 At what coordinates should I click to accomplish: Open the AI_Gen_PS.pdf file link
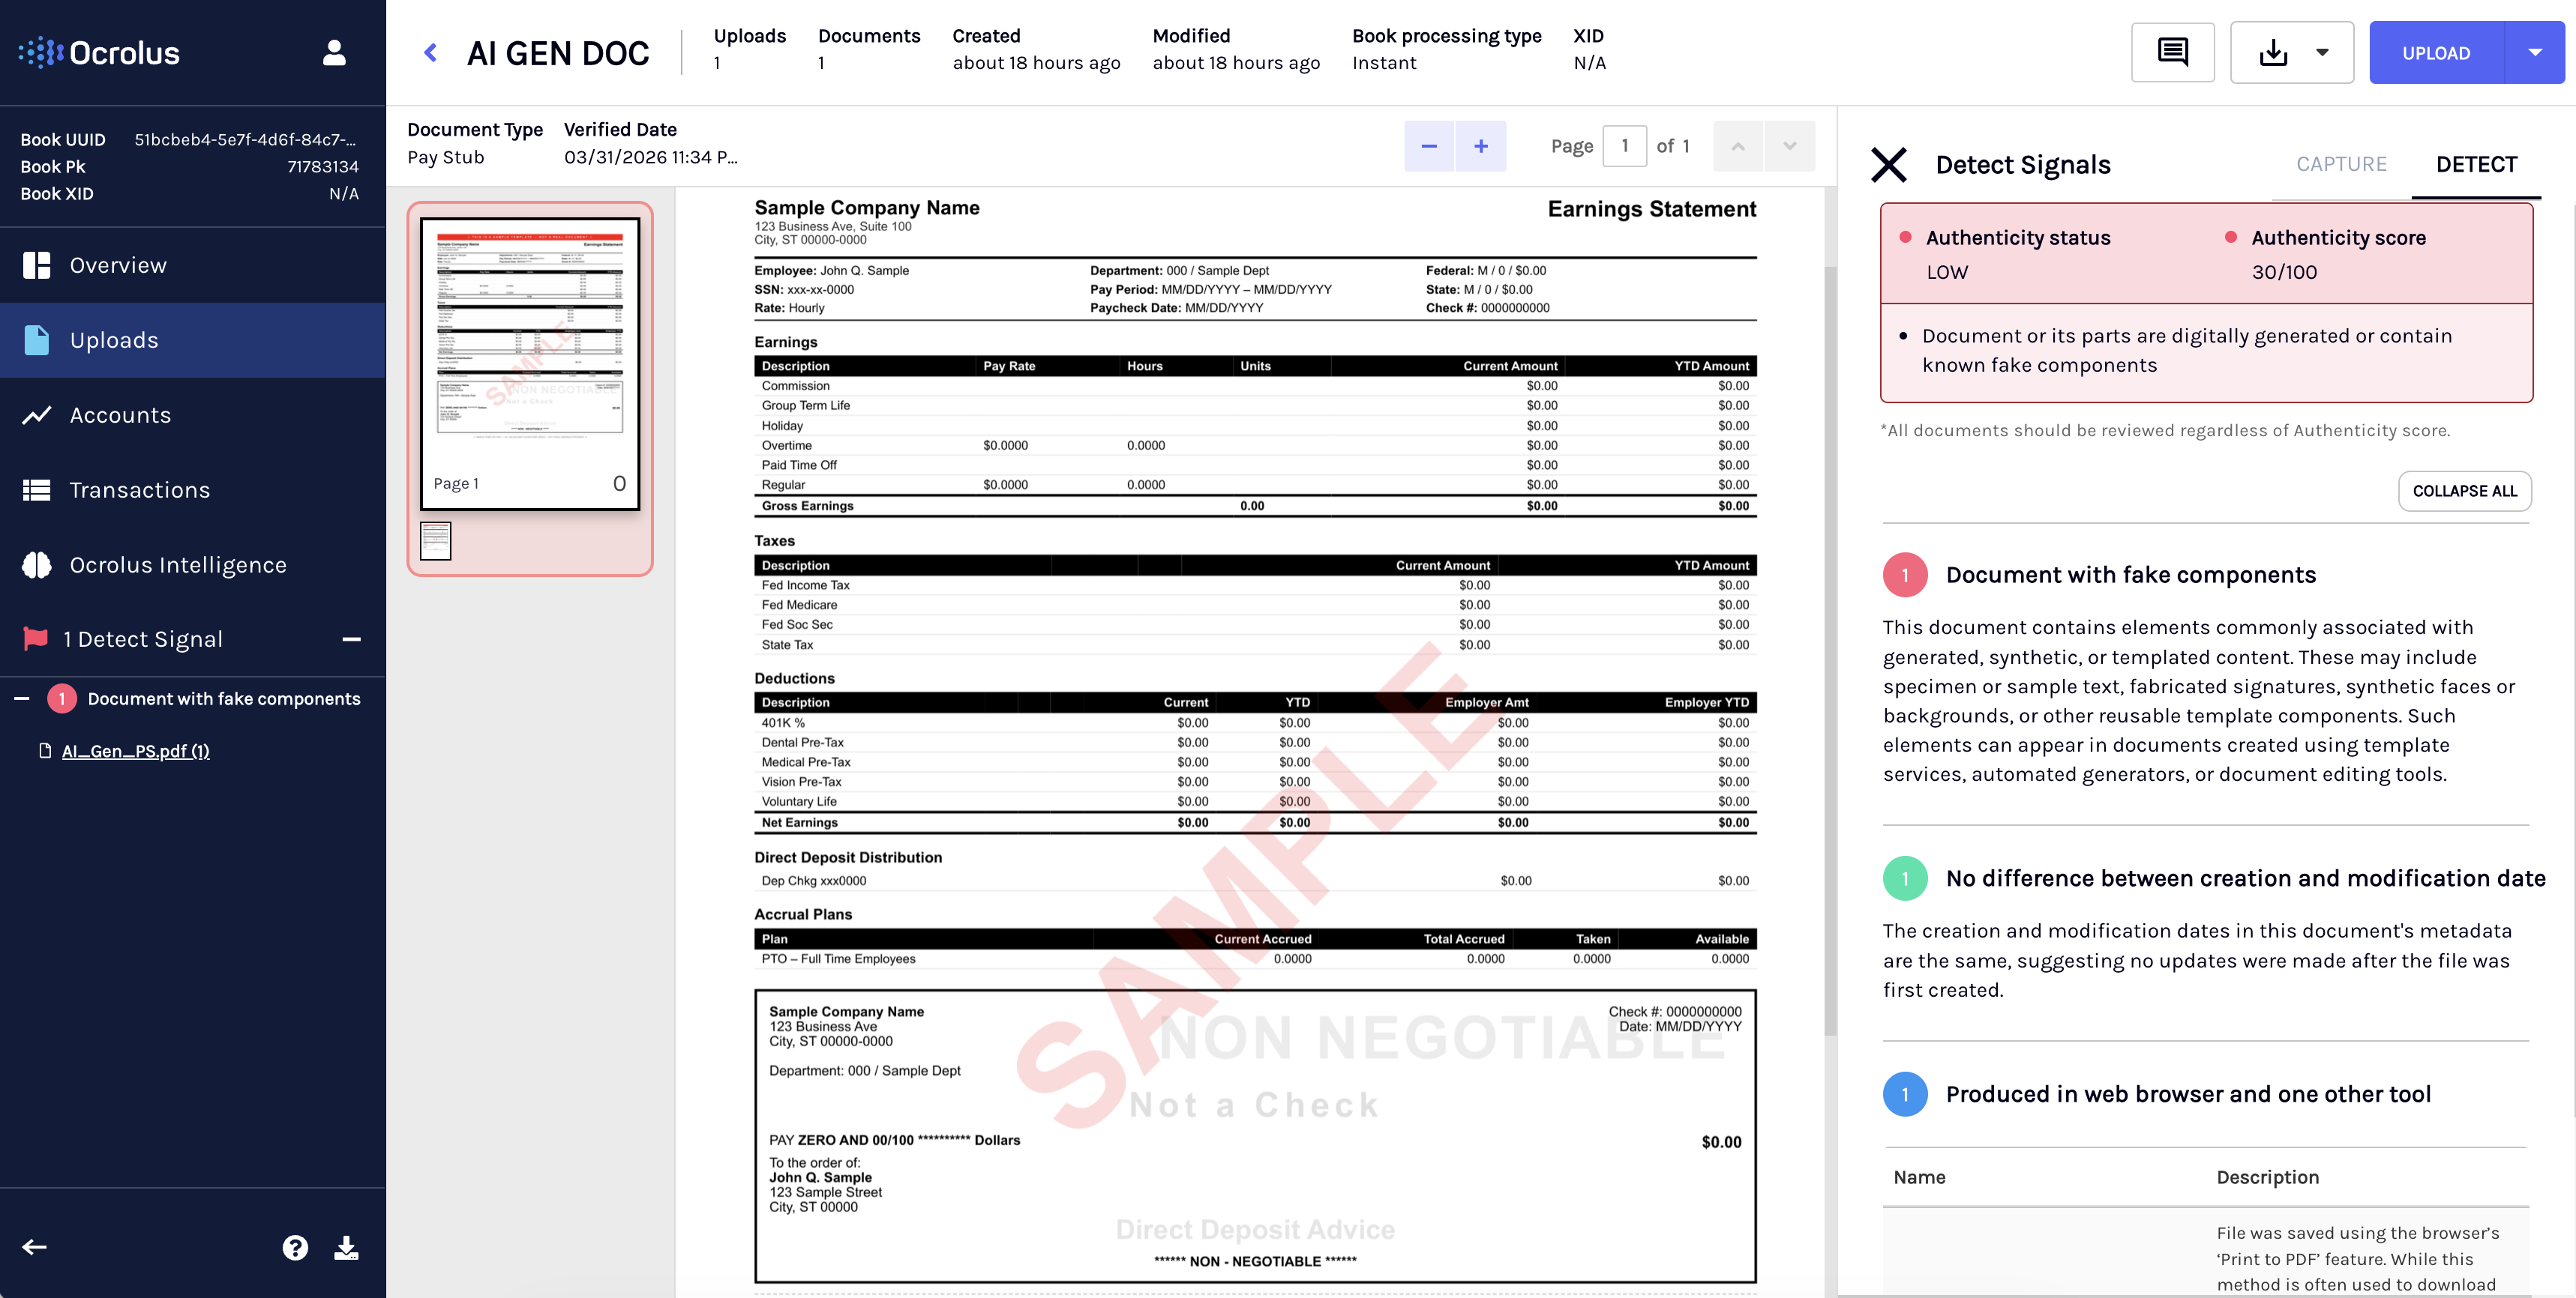[135, 750]
